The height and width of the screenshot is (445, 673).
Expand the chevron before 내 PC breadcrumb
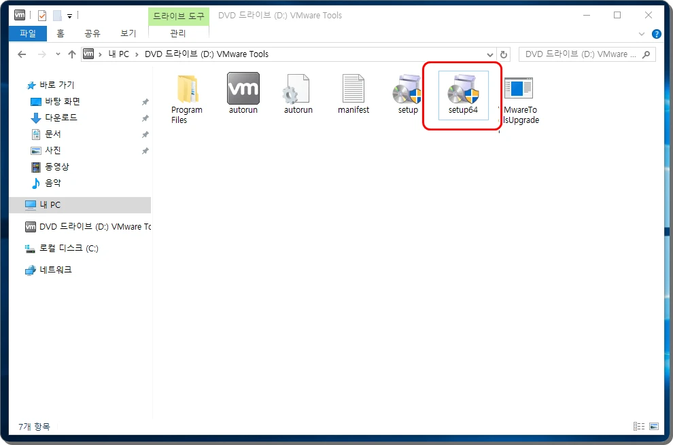(x=100, y=54)
